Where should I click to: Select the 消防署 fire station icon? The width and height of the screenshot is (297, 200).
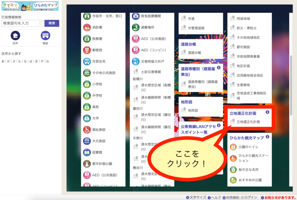pos(87,27)
